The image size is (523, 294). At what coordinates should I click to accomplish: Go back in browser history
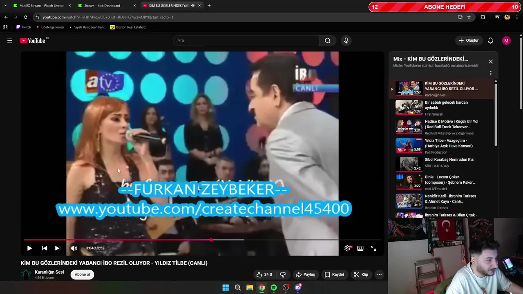click(6, 17)
